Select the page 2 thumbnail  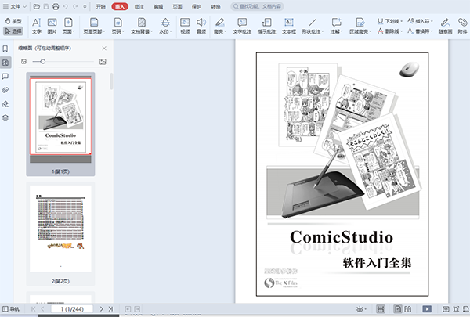[60, 228]
